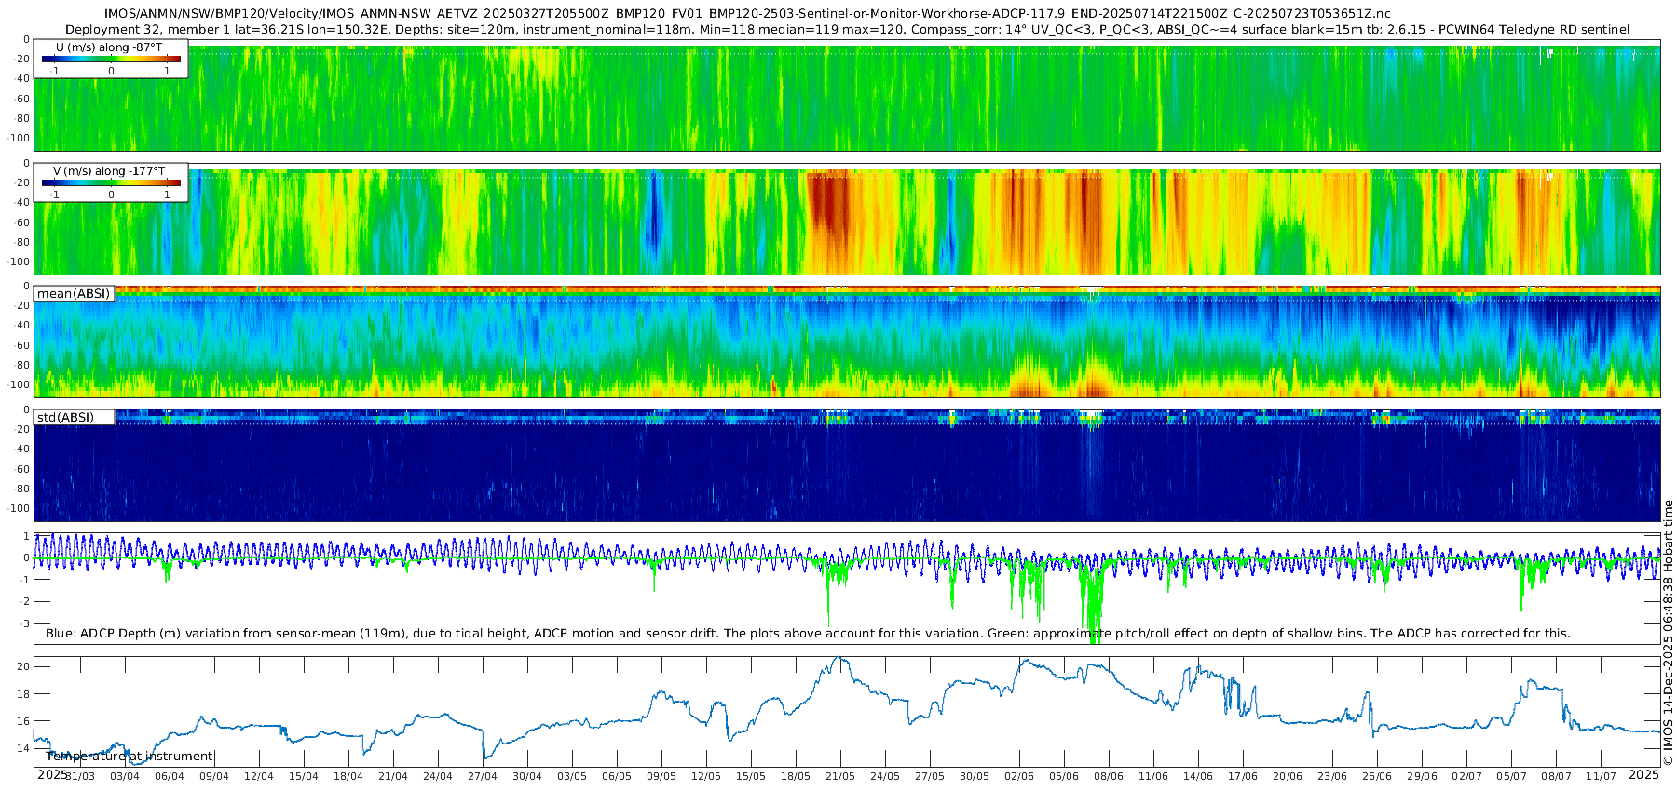
Task: Select the 21/05 date tick
Action: point(839,776)
